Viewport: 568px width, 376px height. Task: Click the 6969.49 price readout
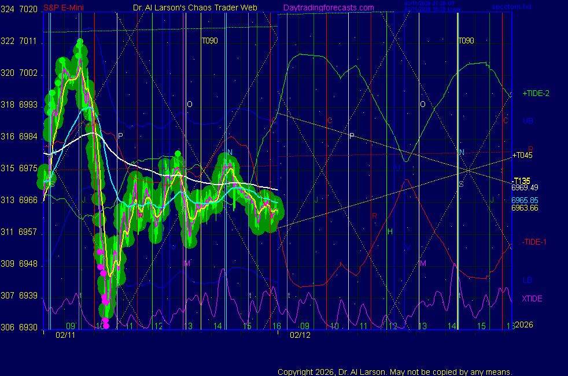(x=525, y=187)
